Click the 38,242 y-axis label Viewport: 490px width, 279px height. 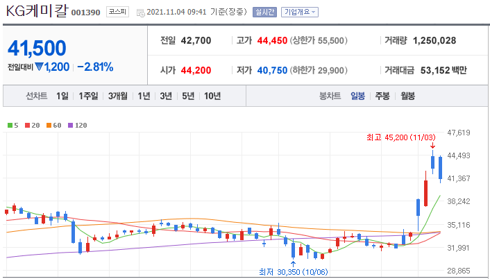click(459, 201)
